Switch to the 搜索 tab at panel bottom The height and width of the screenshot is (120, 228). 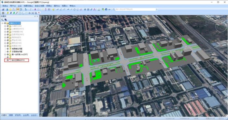point(11,115)
